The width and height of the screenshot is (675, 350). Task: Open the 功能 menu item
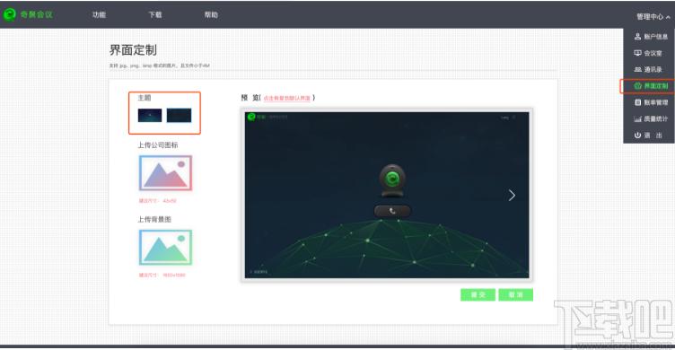(99, 14)
